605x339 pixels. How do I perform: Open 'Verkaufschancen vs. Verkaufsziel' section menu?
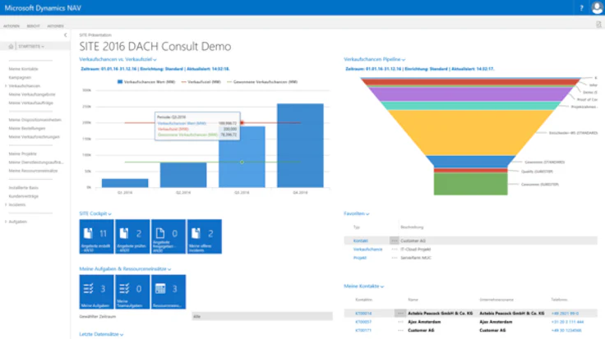[118, 59]
